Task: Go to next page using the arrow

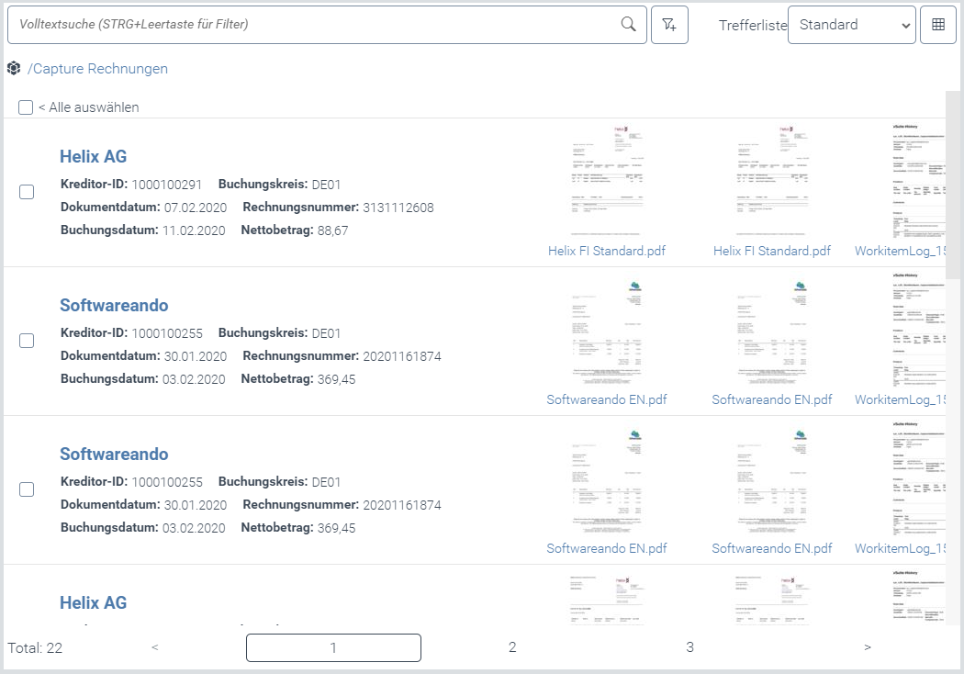Action: tap(867, 647)
